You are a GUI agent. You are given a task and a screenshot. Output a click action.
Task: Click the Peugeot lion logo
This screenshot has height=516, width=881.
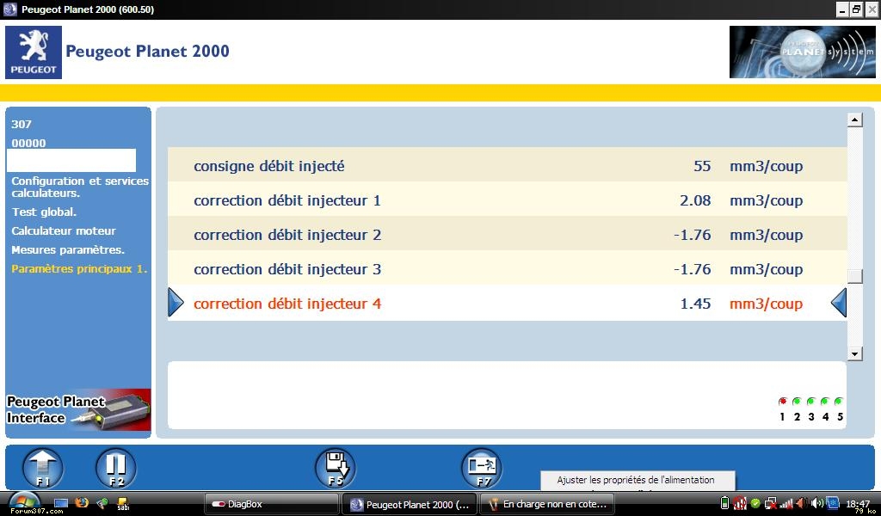point(34,52)
